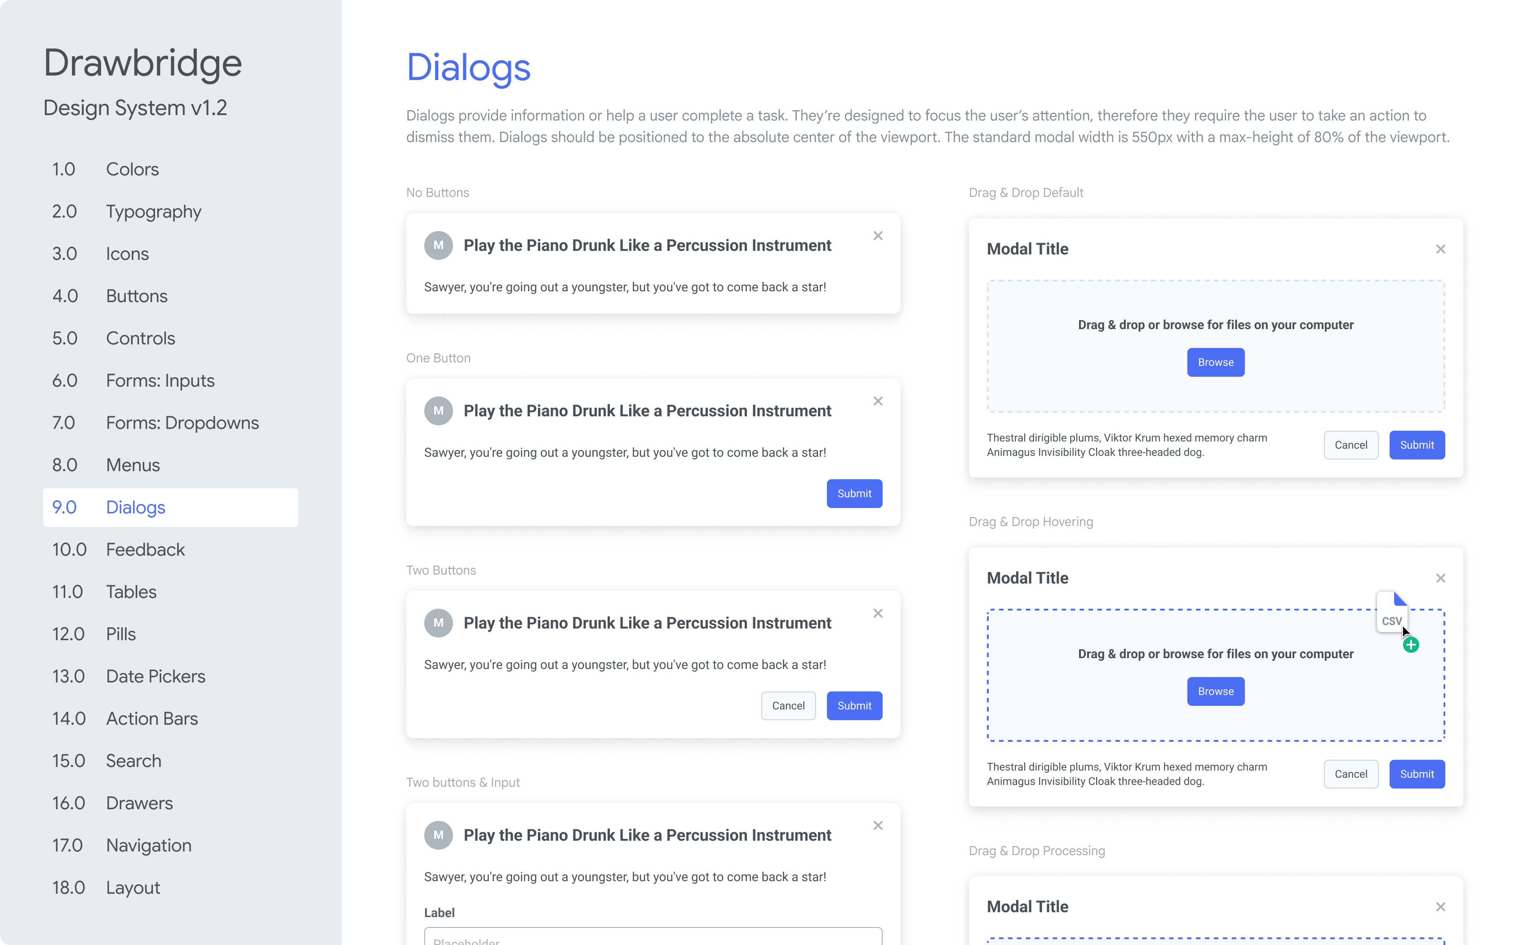The width and height of the screenshot is (1528, 945).
Task: Close the Two buttons & Input dialog X
Action: (878, 825)
